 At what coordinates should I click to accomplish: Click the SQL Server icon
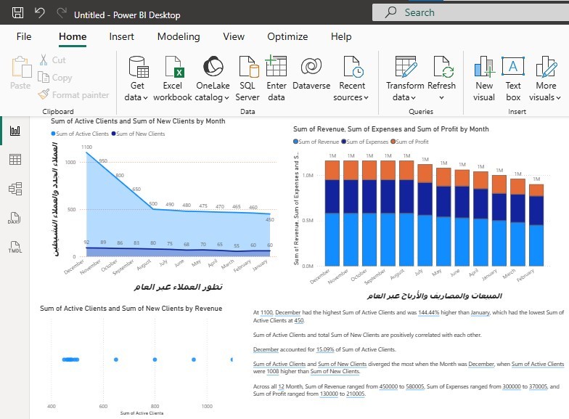[247, 68]
